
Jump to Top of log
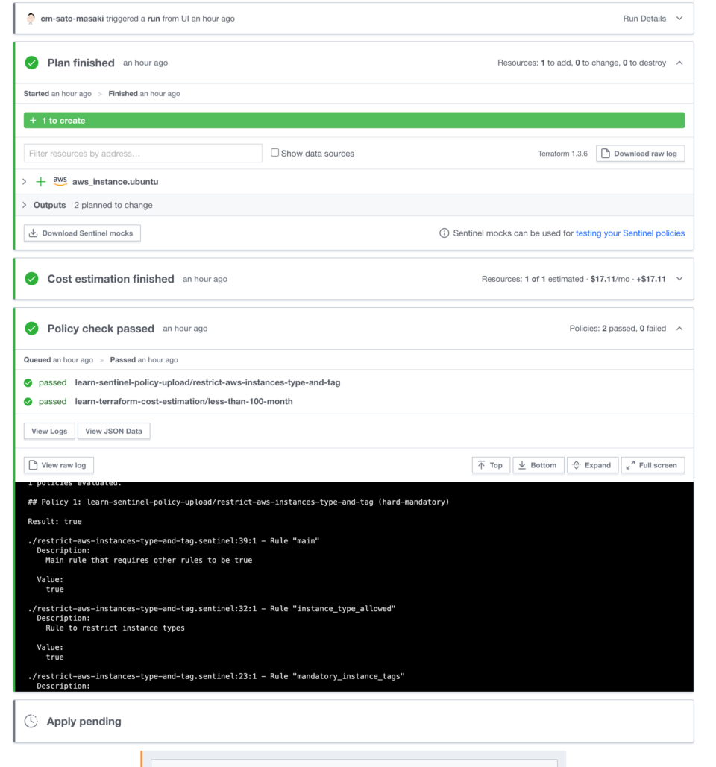click(x=491, y=465)
